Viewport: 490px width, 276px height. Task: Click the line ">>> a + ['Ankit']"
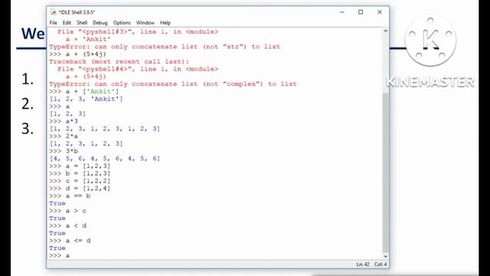[x=84, y=91]
